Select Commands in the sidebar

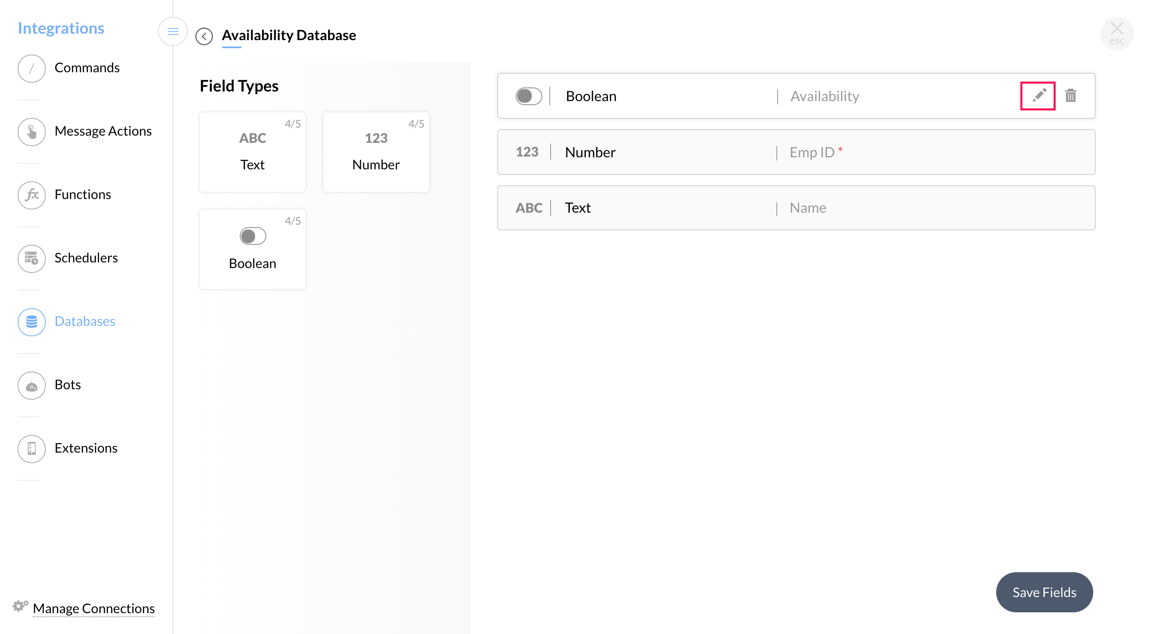pos(87,68)
